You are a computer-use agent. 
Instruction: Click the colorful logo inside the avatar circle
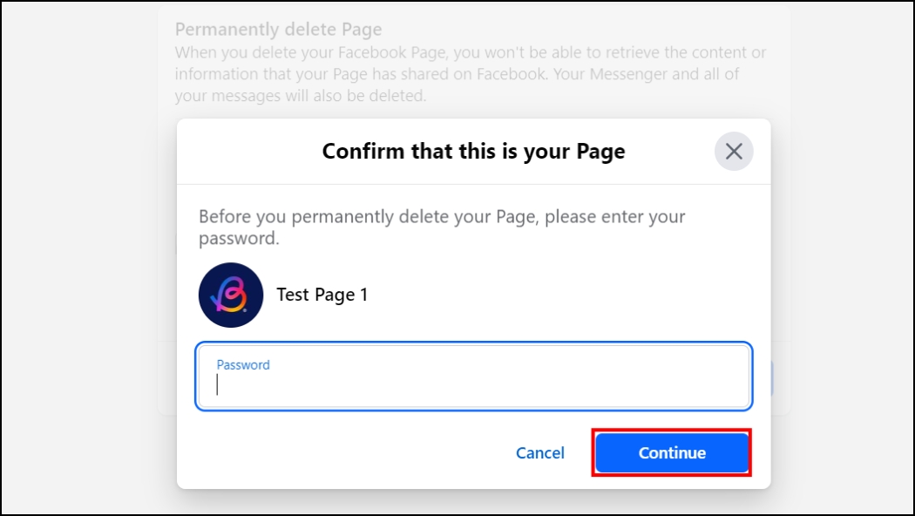(x=231, y=294)
